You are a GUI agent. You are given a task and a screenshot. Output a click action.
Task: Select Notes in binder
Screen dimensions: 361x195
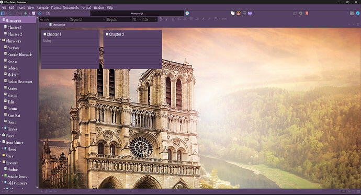click(9, 156)
